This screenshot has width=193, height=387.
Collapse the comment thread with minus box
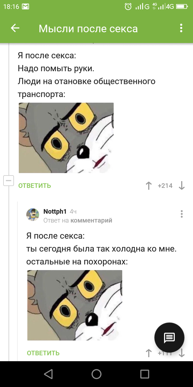[8, 181]
